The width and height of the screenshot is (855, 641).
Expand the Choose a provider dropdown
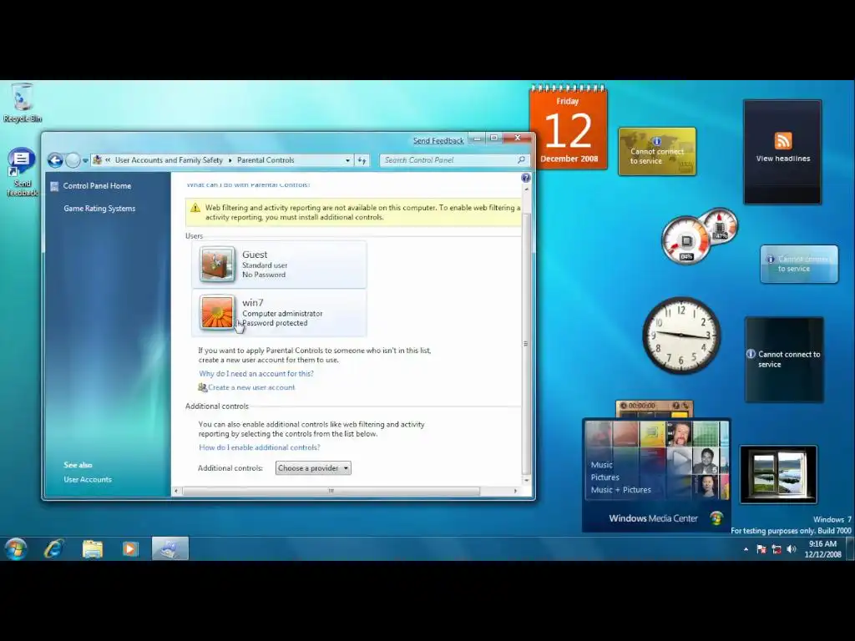313,468
